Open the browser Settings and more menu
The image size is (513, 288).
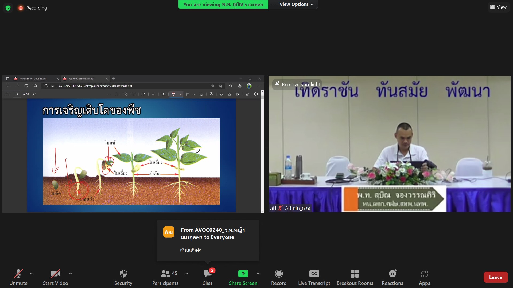coord(258,86)
